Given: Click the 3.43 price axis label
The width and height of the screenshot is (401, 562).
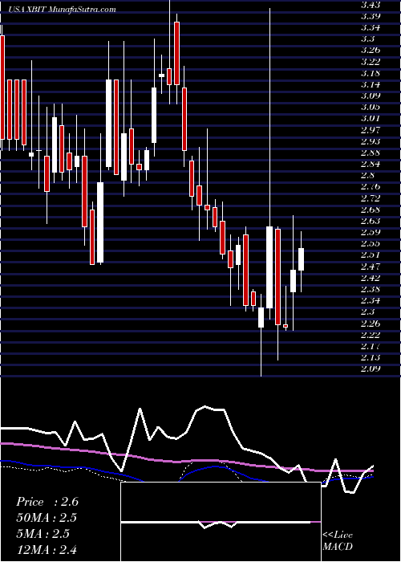Looking at the screenshot, I should [371, 4].
